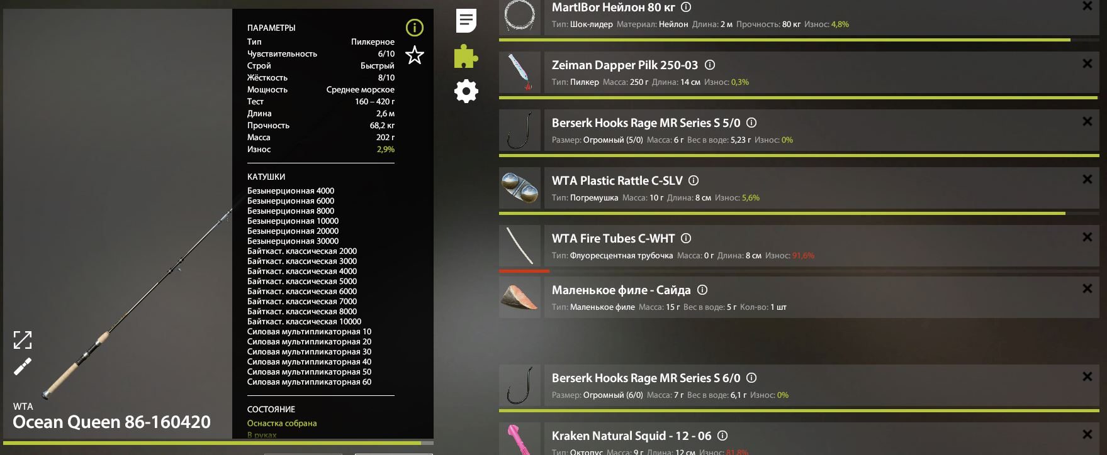Expand the rod preview to fullscreen
The width and height of the screenshot is (1107, 455).
[x=23, y=340]
